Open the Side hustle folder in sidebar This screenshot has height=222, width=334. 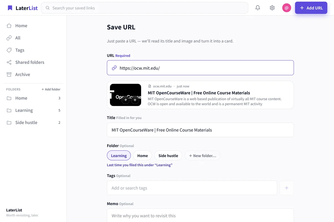click(33, 122)
